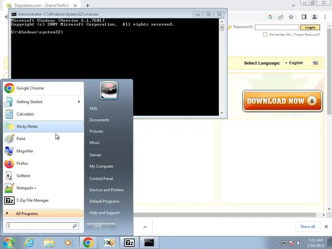Screen dimensions: 332x249
Task: Open Chrome three-dot menu
Action: 325,17
